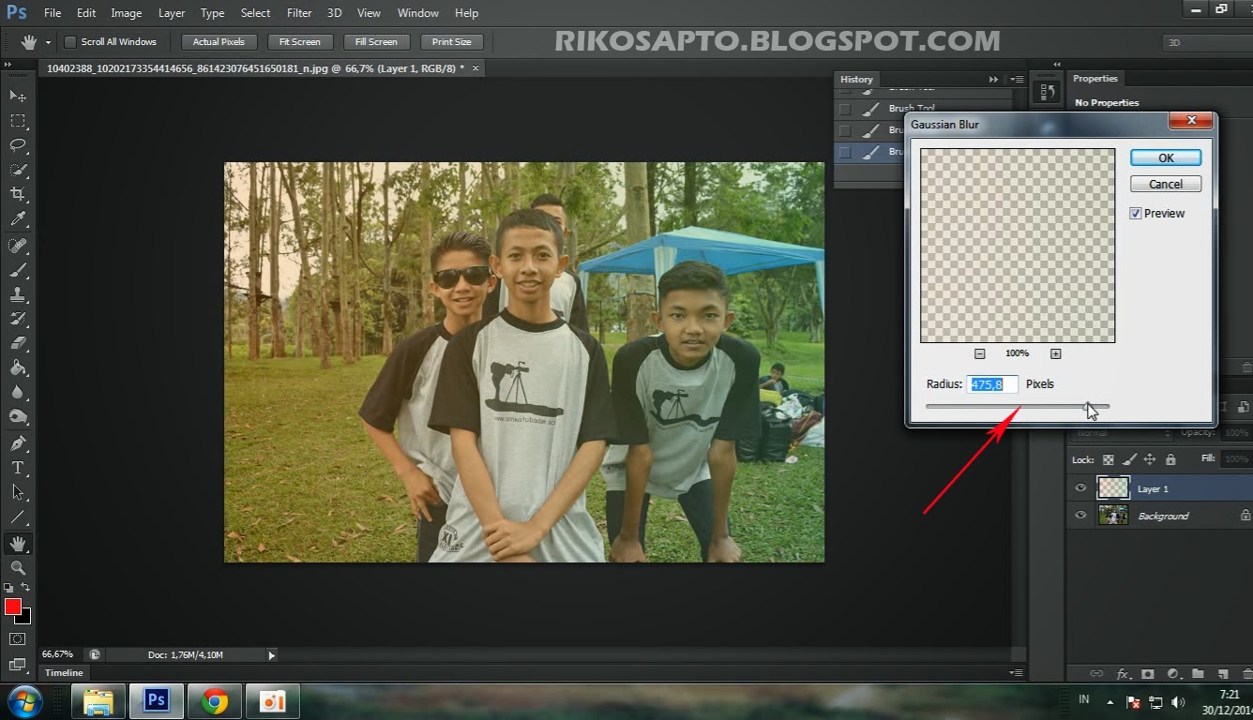Toggle Preview checkbox in Gaussian Blur
Image resolution: width=1253 pixels, height=720 pixels.
pos(1136,214)
